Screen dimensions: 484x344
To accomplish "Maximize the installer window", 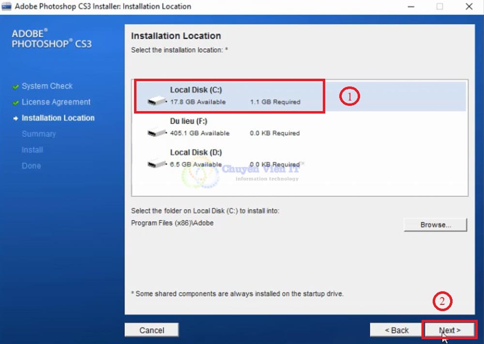I will tap(439, 7).
